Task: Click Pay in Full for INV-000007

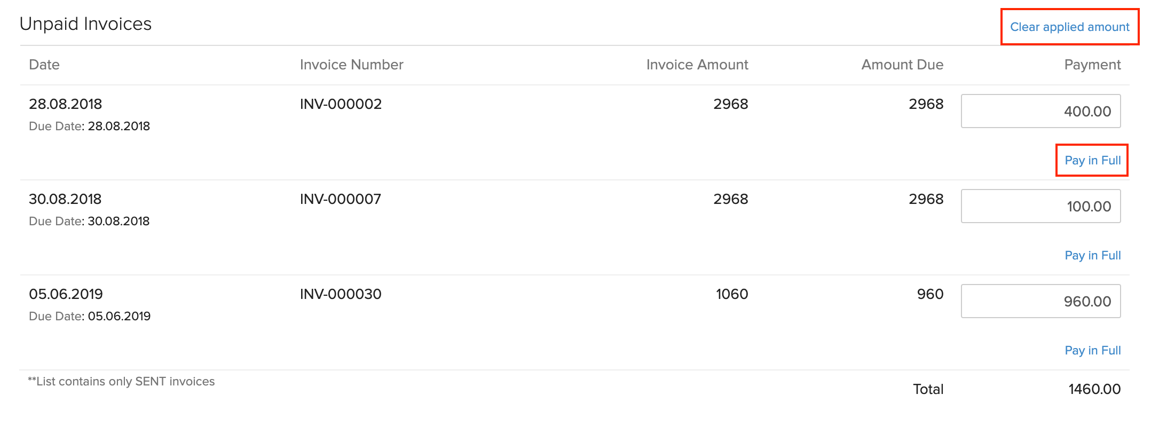Action: pos(1092,255)
